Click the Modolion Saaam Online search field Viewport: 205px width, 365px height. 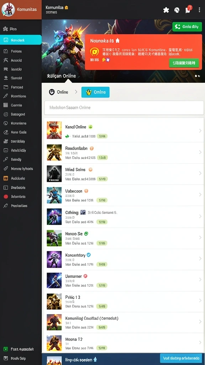coord(124,108)
